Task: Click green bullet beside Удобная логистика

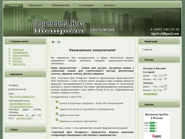Action: pos(57,114)
